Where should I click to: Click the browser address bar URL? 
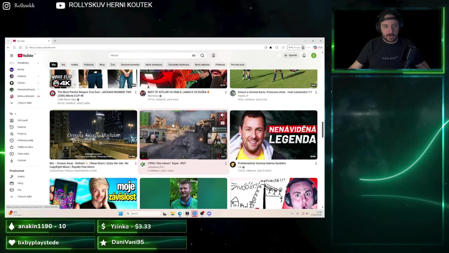(42, 47)
